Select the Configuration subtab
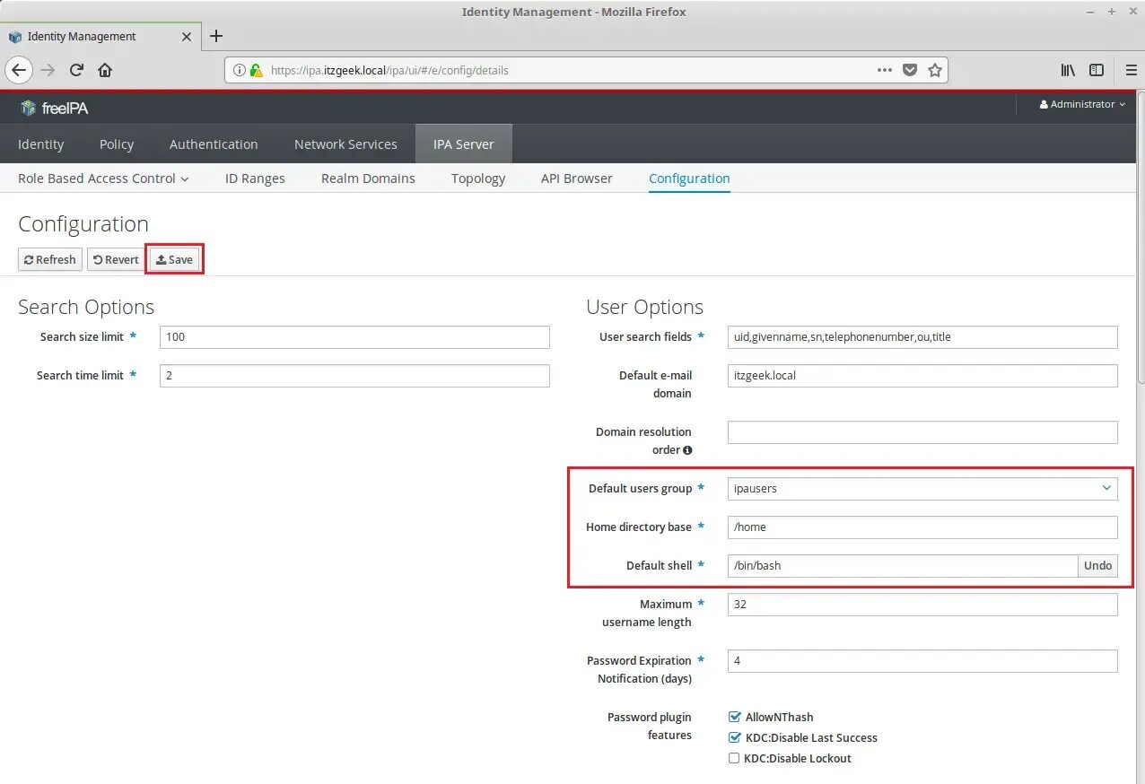The width and height of the screenshot is (1145, 784). [689, 179]
